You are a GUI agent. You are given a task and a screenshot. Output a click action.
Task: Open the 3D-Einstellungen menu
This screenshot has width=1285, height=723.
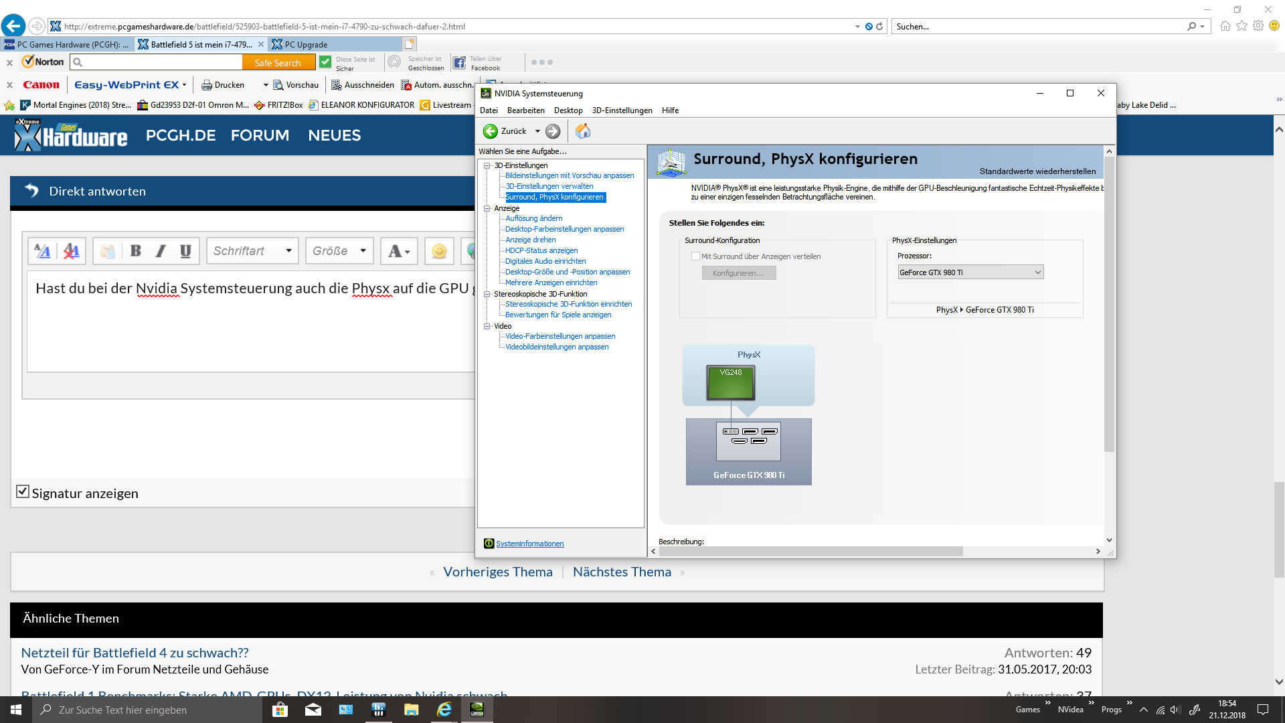tap(622, 110)
